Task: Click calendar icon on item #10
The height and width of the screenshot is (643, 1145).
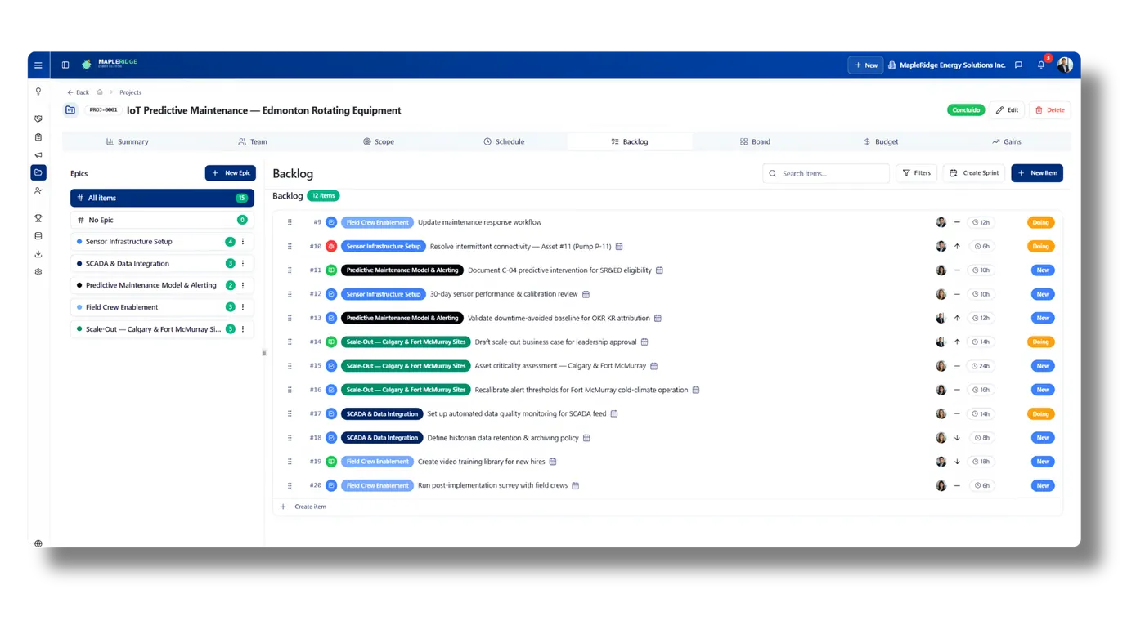Action: coord(619,246)
